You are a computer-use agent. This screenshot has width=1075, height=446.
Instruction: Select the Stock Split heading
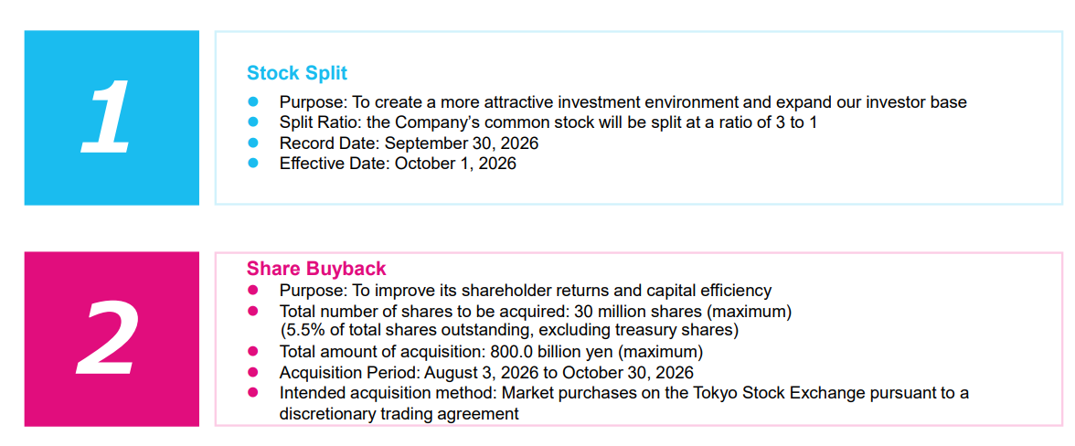(x=297, y=72)
